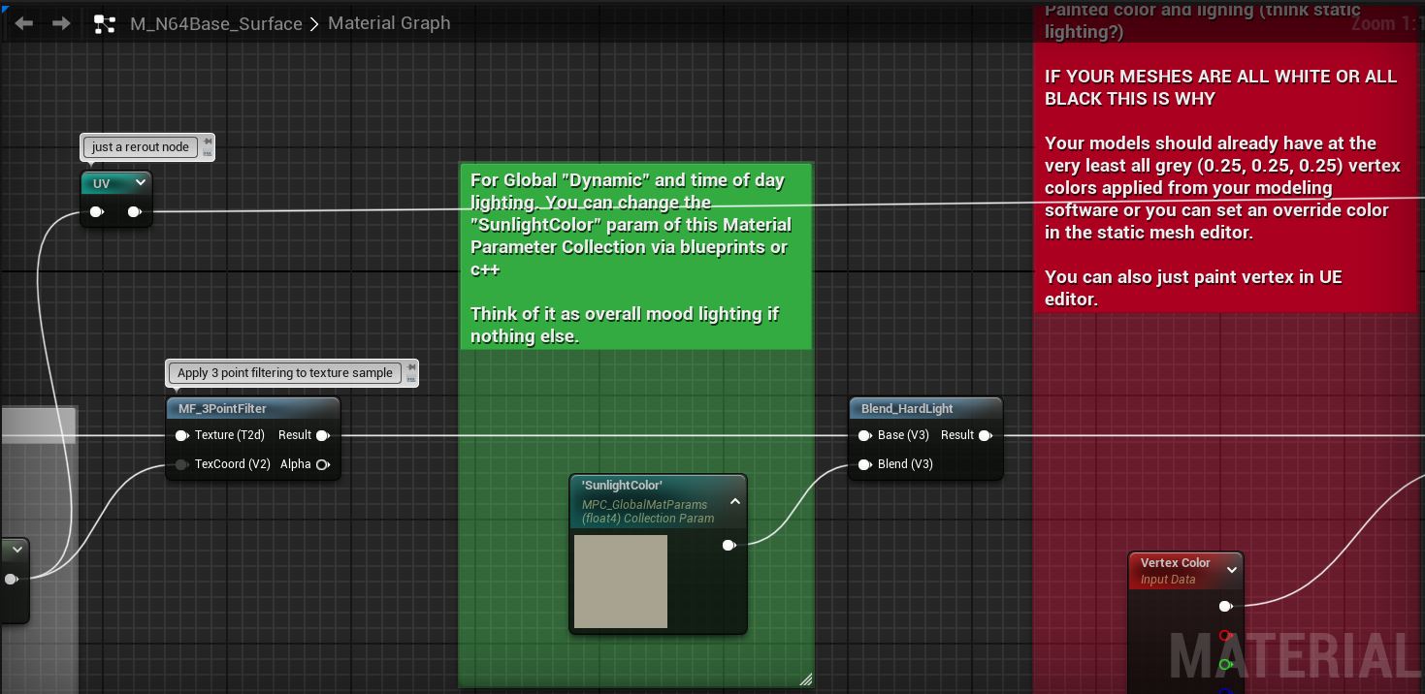Open the M_N64Base_Surface breadcrumb
This screenshot has height=694, width=1425.
(x=216, y=23)
